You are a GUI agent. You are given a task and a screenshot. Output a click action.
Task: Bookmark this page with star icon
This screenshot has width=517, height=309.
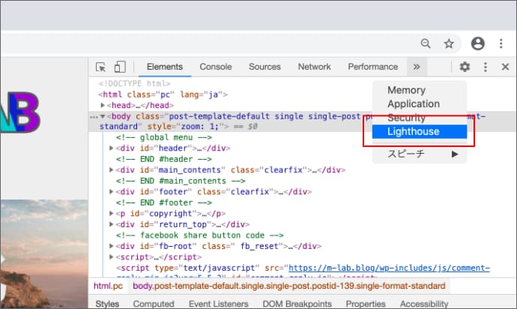[x=449, y=43]
